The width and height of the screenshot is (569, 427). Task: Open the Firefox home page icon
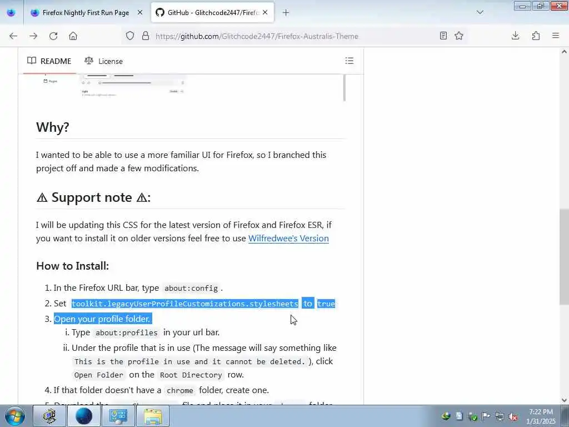point(73,36)
